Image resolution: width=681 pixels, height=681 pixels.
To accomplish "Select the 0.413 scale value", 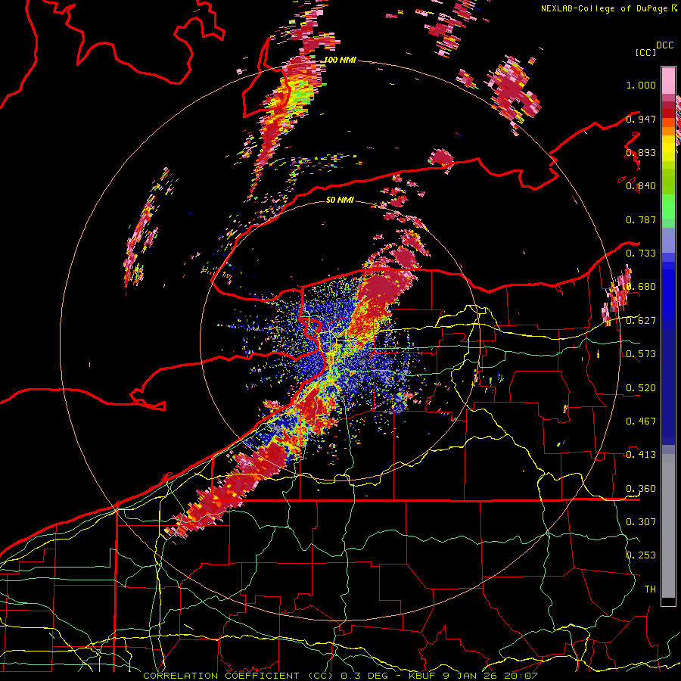I will [641, 455].
